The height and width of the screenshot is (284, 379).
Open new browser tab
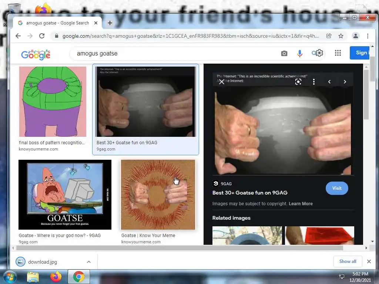(x=110, y=23)
